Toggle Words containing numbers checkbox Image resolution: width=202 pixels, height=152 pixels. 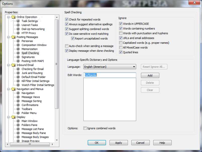pyautogui.click(x=121, y=28)
